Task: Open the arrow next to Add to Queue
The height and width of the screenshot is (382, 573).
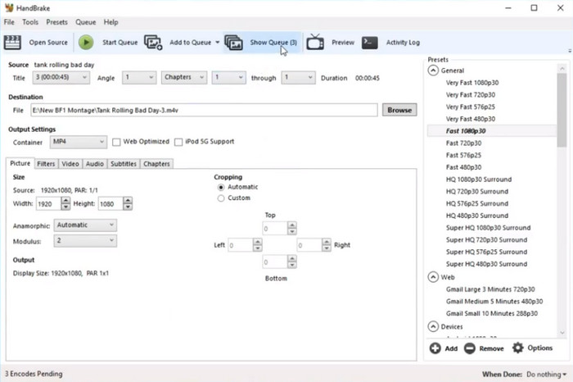Action: coord(218,43)
